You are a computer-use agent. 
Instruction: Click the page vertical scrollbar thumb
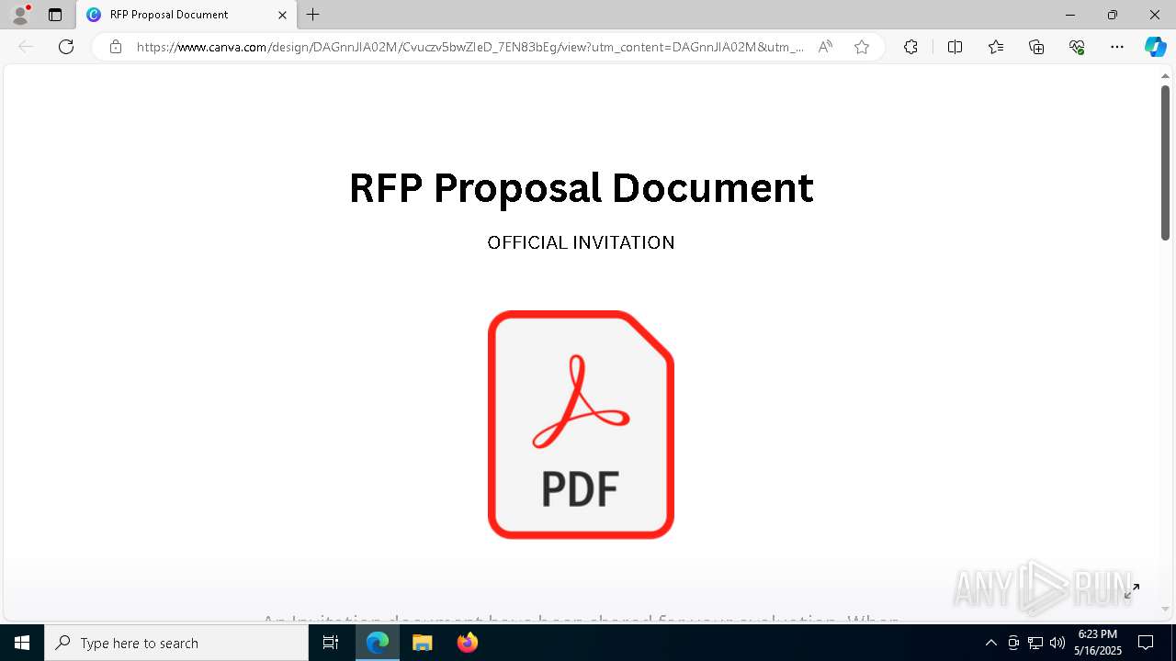click(1166, 162)
